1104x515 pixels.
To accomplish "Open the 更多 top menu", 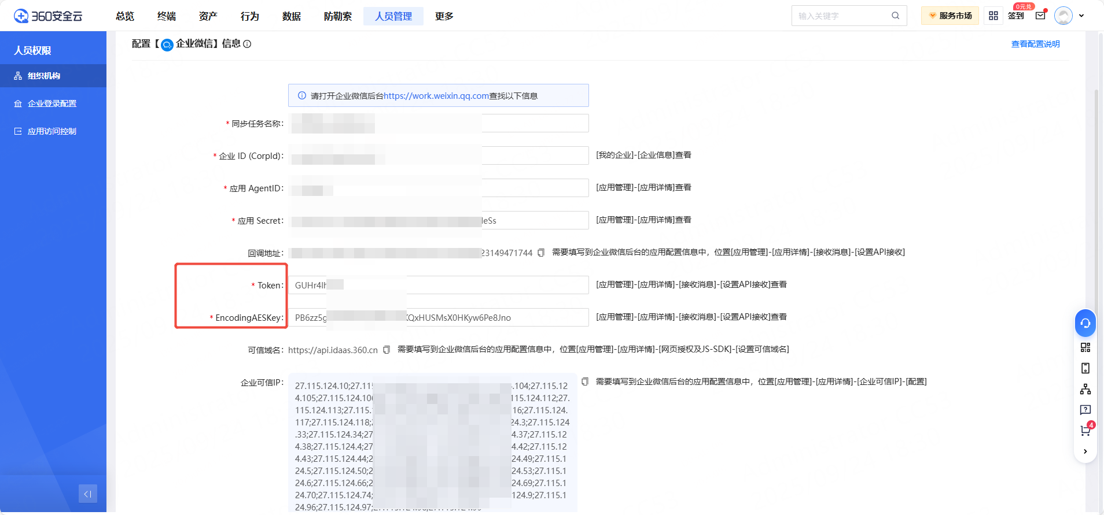I will point(444,16).
